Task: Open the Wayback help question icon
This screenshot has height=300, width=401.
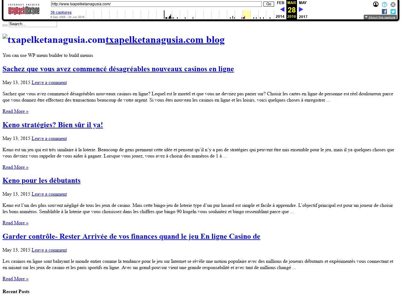Action: pos(384,4)
